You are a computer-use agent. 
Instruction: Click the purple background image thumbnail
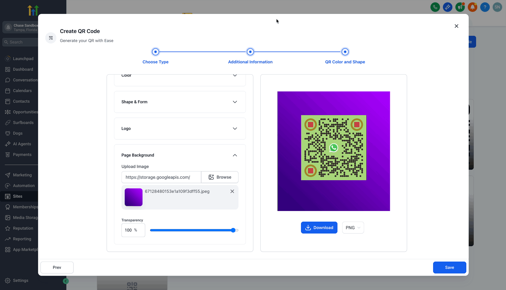[134, 197]
